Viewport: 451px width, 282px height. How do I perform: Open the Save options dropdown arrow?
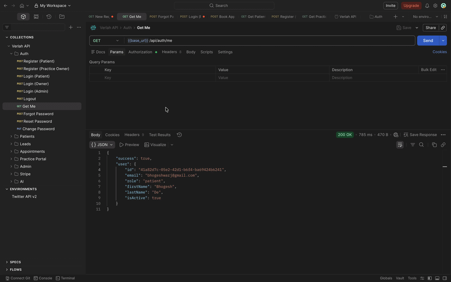tap(417, 27)
